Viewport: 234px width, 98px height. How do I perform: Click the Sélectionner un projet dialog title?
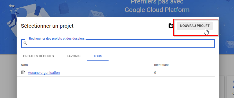pyautogui.click(x=47, y=26)
